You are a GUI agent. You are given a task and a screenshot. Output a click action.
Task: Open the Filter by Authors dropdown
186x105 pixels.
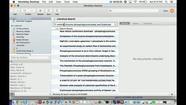[x=30, y=57]
